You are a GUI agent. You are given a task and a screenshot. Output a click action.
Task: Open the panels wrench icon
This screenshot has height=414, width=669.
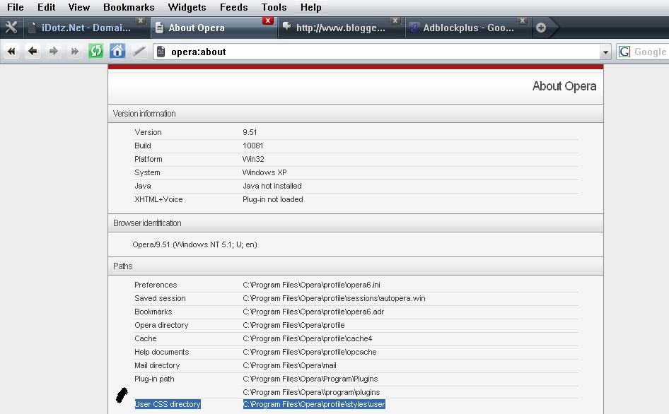click(x=11, y=28)
